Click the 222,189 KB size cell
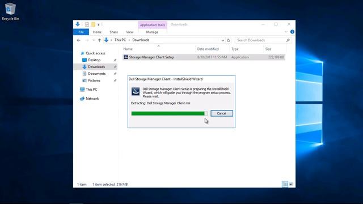 [276, 57]
